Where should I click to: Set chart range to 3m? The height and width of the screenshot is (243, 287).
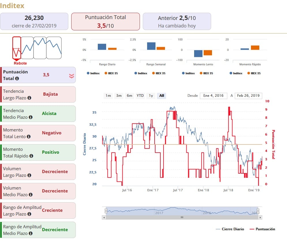[x=119, y=96]
